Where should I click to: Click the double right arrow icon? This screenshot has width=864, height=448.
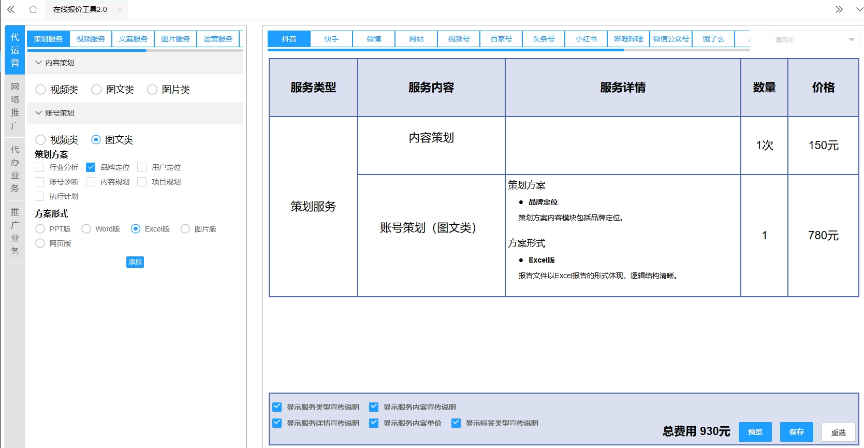pyautogui.click(x=839, y=9)
